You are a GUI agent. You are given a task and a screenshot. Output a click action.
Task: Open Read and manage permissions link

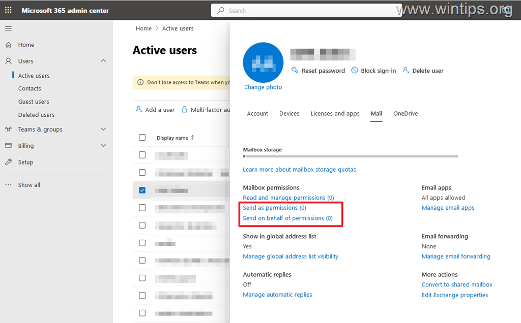(x=288, y=198)
